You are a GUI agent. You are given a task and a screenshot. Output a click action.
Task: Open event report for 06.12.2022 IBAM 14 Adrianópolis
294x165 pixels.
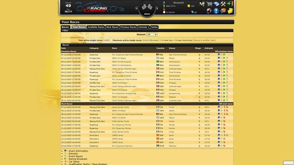click(x=227, y=61)
